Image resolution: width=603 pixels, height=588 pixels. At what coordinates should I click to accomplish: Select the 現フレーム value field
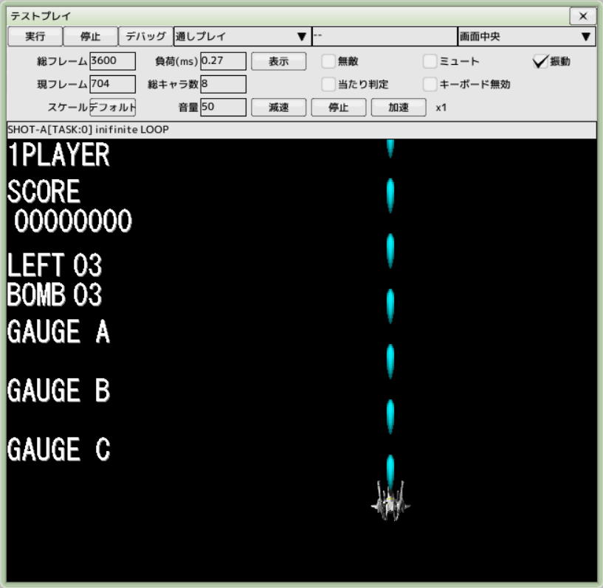point(112,84)
